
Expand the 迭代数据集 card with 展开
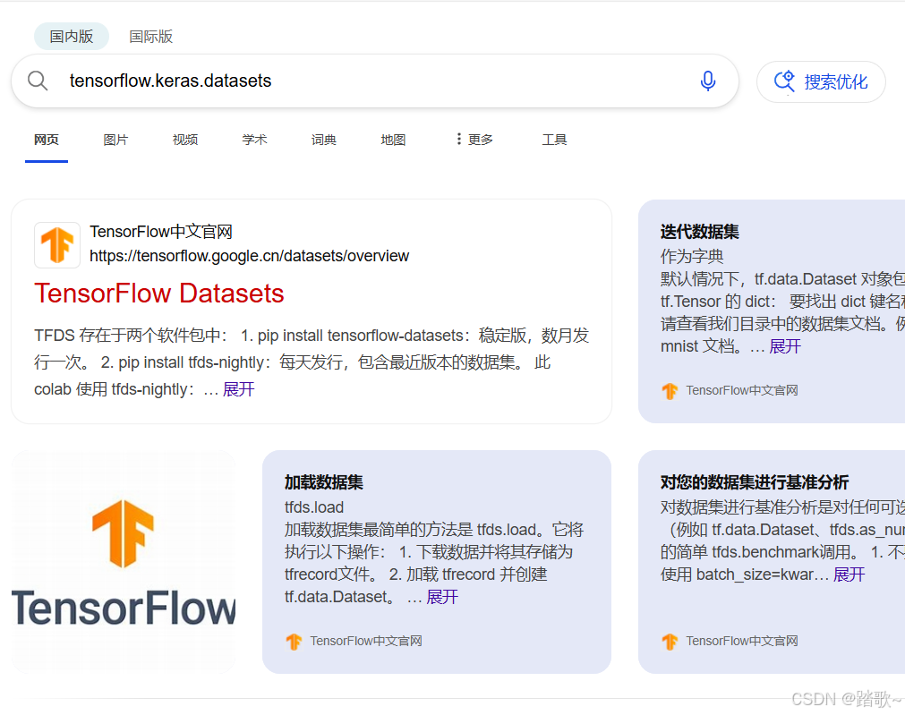[x=785, y=346]
